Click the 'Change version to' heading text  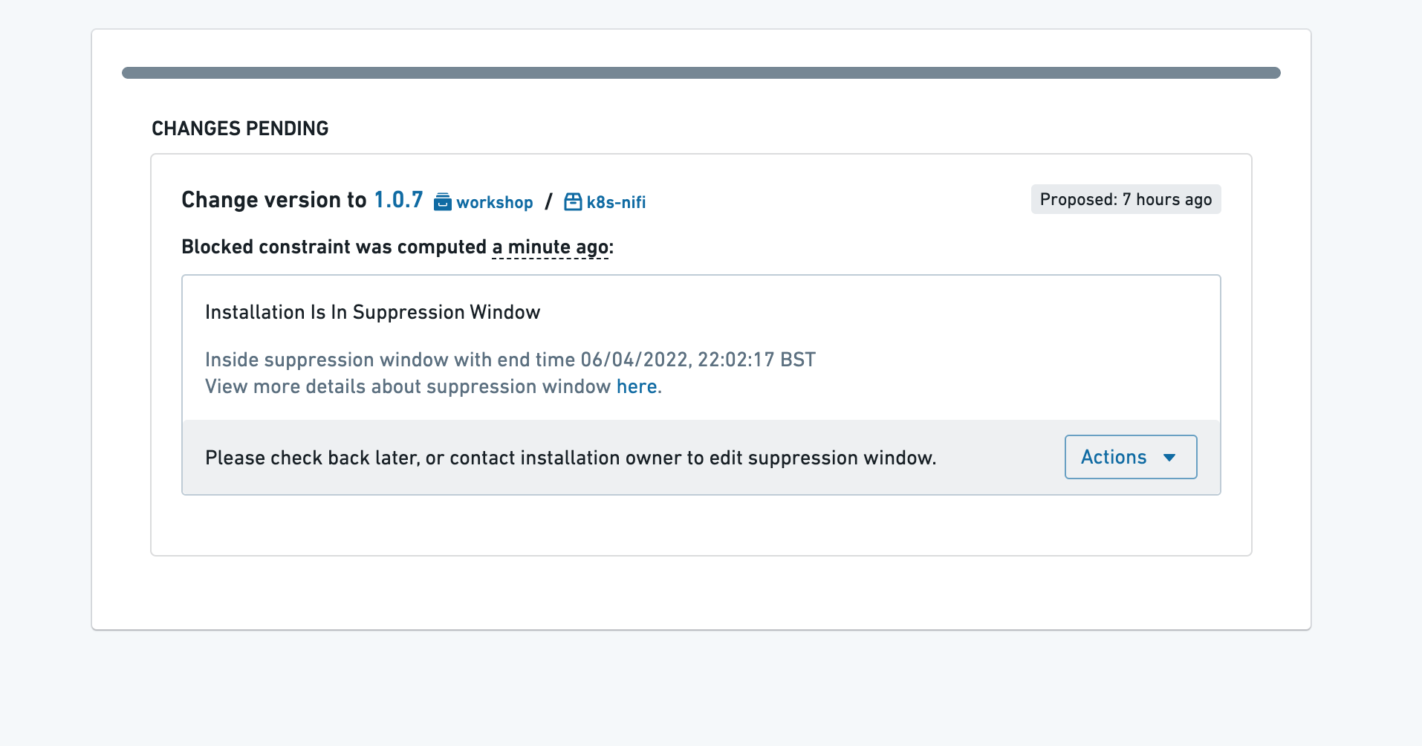[x=274, y=200]
